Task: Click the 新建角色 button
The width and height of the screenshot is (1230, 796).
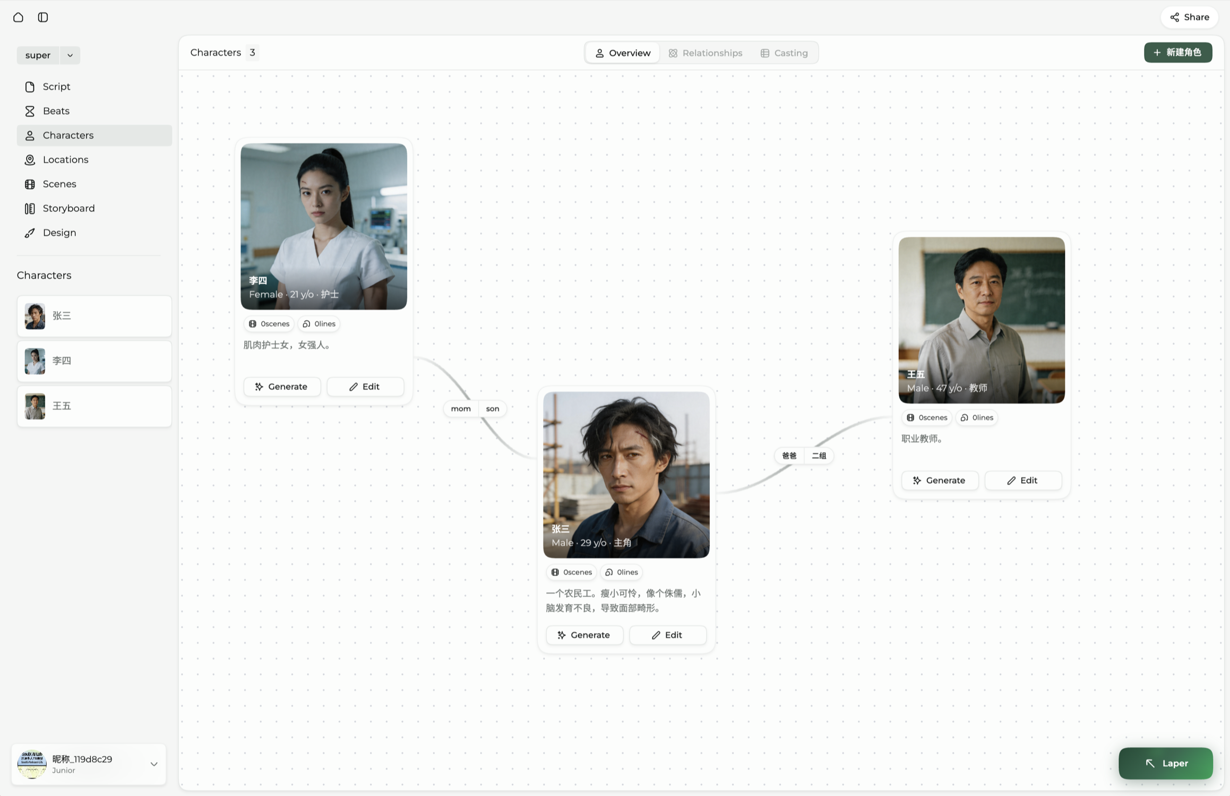Action: point(1177,53)
